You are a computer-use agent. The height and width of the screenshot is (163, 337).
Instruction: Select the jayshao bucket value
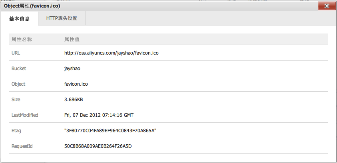click(x=72, y=69)
